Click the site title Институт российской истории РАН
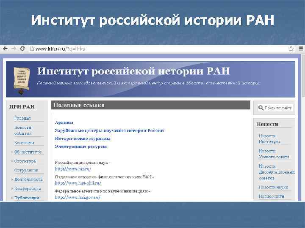 (133, 71)
